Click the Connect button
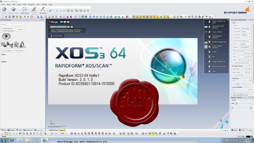 point(20,29)
